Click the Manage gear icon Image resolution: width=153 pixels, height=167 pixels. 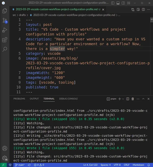(x=5, y=158)
